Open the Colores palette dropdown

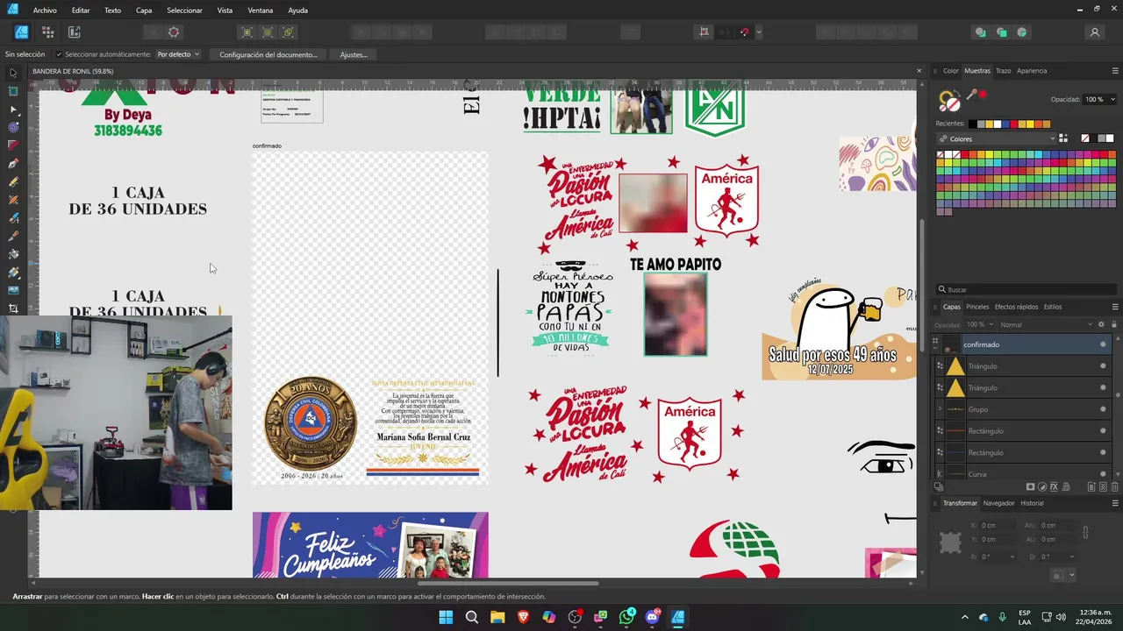(x=997, y=138)
